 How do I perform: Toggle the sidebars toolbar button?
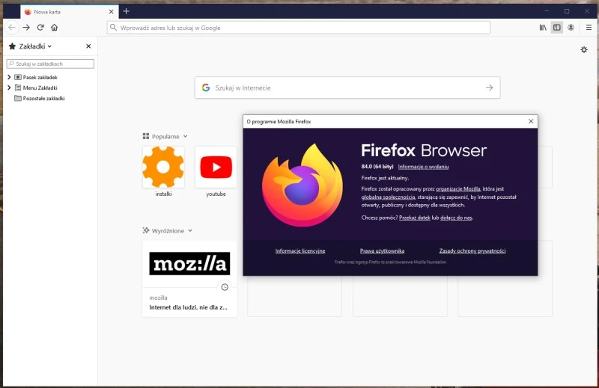point(557,28)
